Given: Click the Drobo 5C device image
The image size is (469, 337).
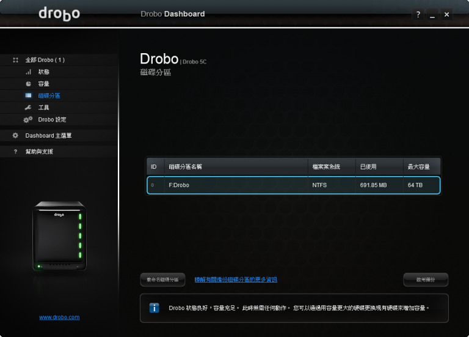Looking at the screenshot, I should click(x=59, y=236).
